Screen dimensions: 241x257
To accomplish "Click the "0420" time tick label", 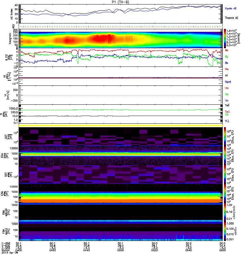I will click(52, 250).
